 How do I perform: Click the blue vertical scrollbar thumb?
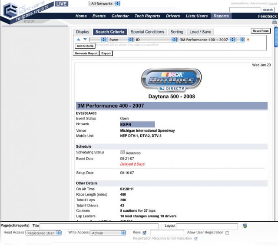276,37
